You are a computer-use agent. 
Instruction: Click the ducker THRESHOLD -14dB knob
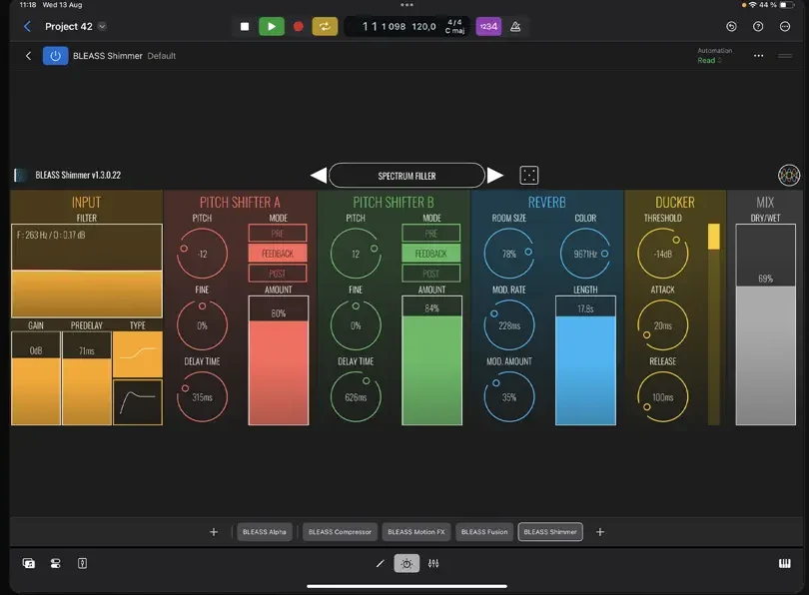pyautogui.click(x=663, y=254)
